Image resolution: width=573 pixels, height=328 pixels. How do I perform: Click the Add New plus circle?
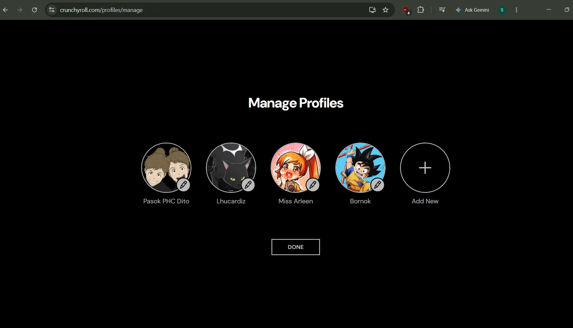(x=425, y=168)
